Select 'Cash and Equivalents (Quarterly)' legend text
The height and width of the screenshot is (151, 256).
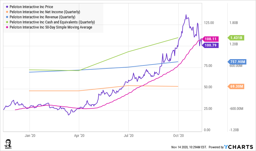70,22
